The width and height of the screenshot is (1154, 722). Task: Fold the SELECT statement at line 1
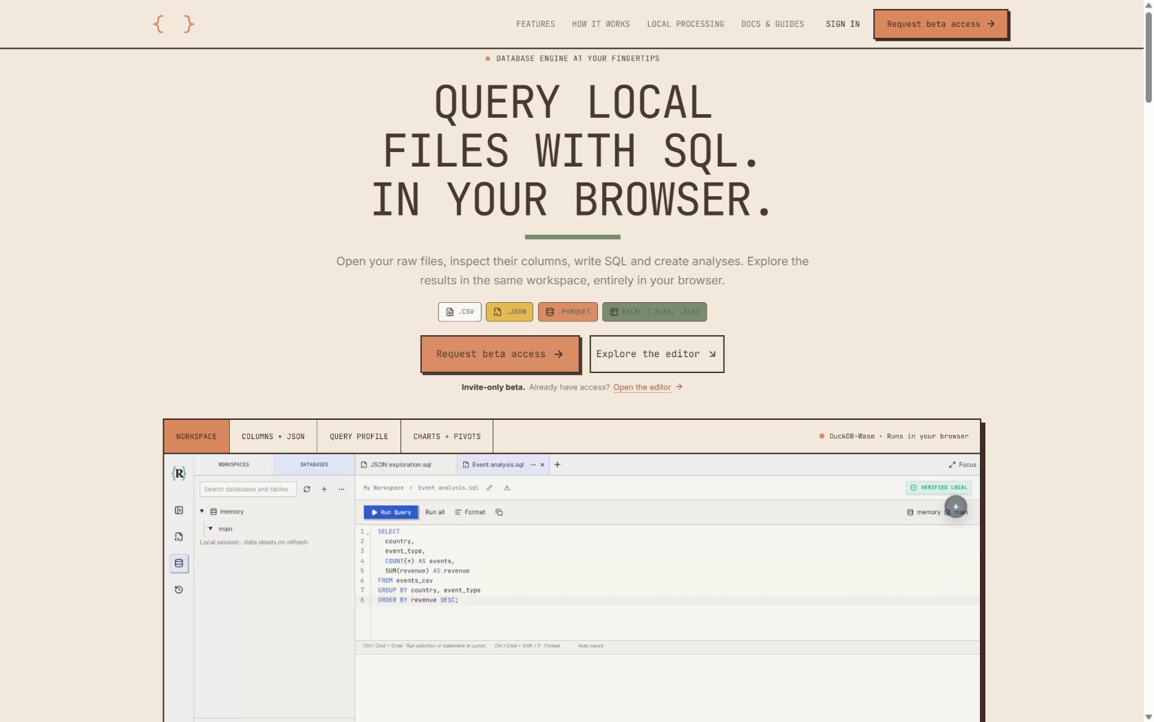coord(368,533)
